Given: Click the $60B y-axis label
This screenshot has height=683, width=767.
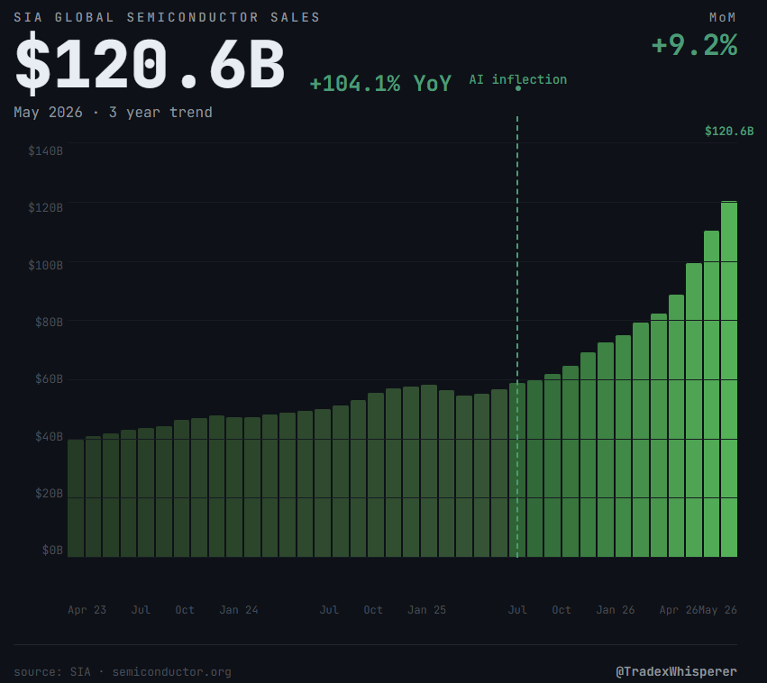Looking at the screenshot, I should pyautogui.click(x=49, y=379).
